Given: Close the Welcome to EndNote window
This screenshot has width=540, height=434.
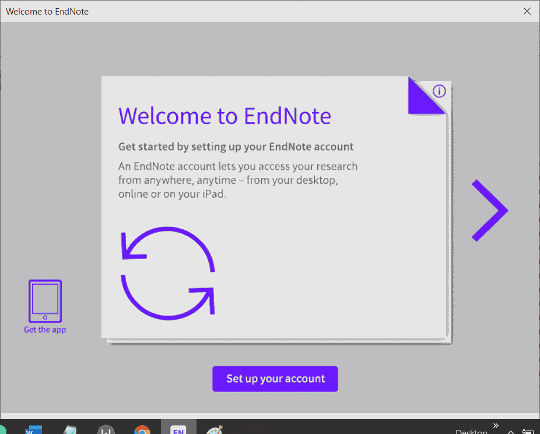Looking at the screenshot, I should click(x=527, y=11).
